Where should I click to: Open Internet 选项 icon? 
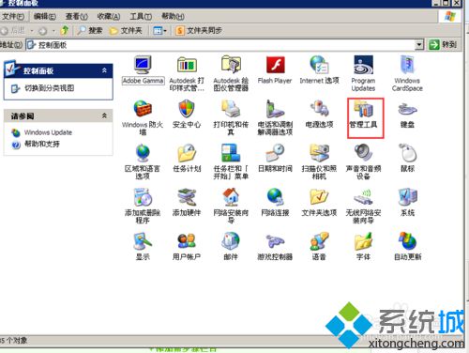coord(319,69)
